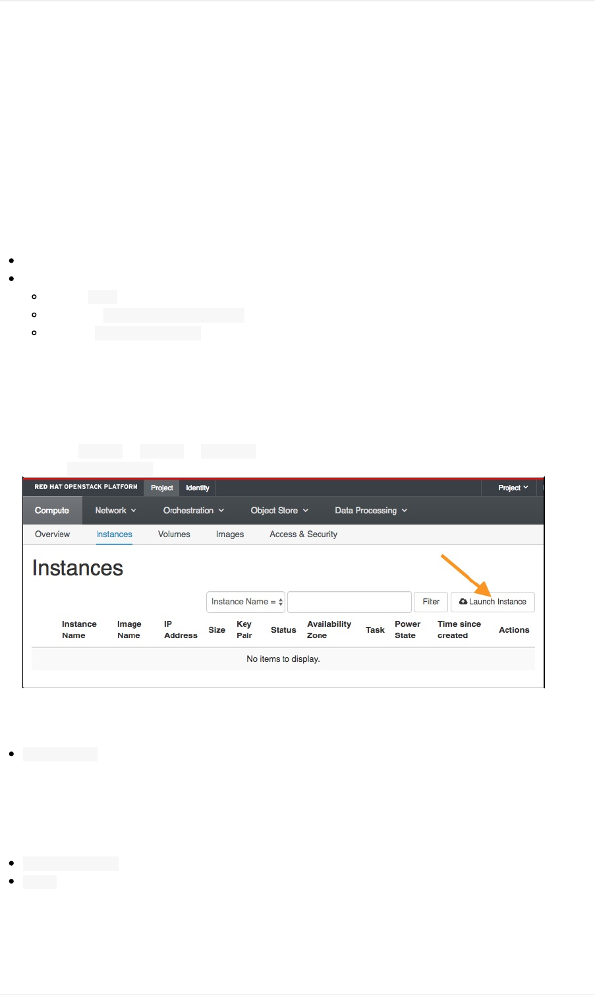Open the Images tab
This screenshot has height=995, width=595.
(230, 534)
